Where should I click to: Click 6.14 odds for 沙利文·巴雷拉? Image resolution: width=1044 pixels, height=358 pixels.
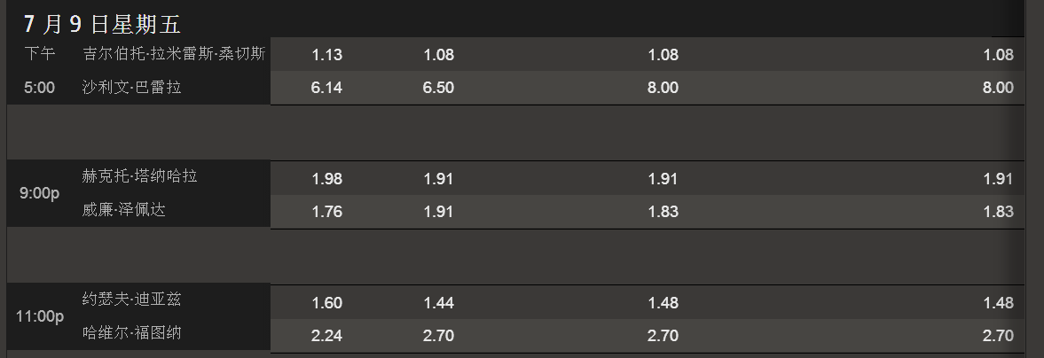[327, 87]
